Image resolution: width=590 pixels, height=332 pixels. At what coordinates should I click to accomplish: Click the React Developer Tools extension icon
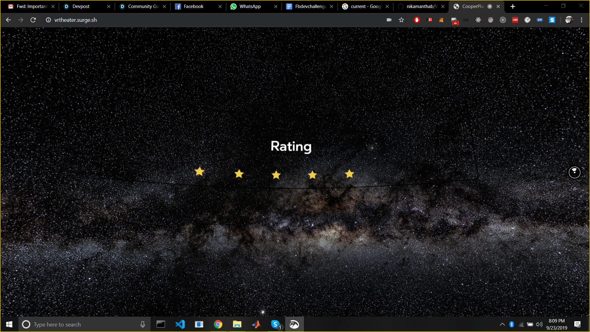click(478, 20)
